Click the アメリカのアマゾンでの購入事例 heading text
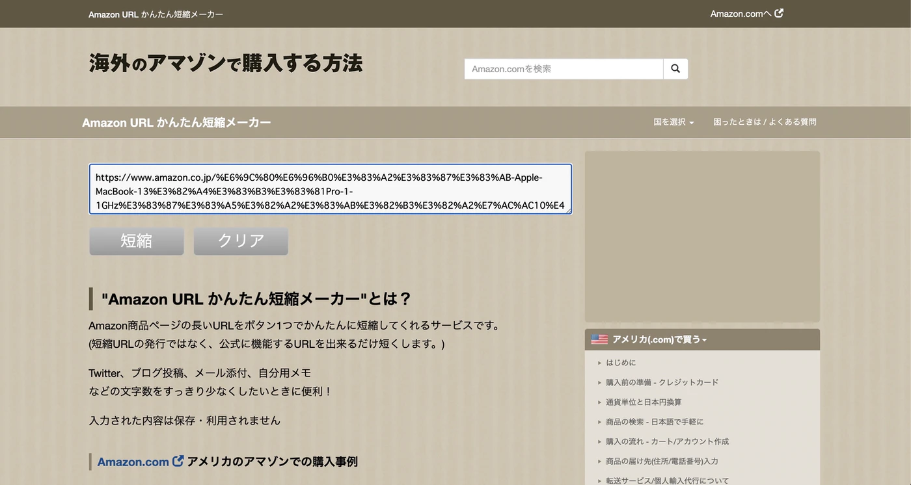This screenshot has width=911, height=485. coord(273,462)
